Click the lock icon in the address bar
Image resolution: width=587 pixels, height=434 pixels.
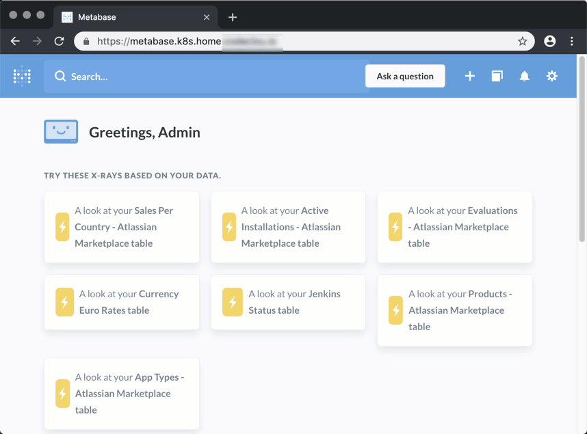tap(86, 41)
